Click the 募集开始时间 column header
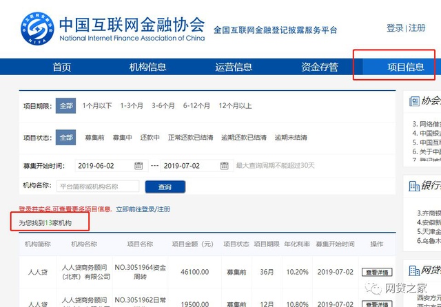 click(x=335, y=244)
